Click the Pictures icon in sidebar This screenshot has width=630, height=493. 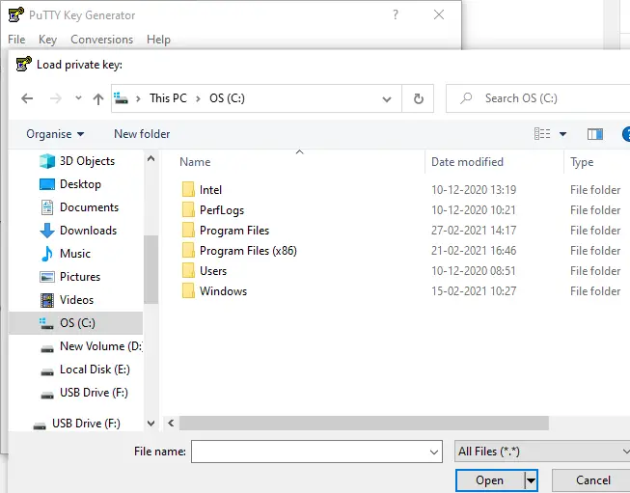(47, 277)
